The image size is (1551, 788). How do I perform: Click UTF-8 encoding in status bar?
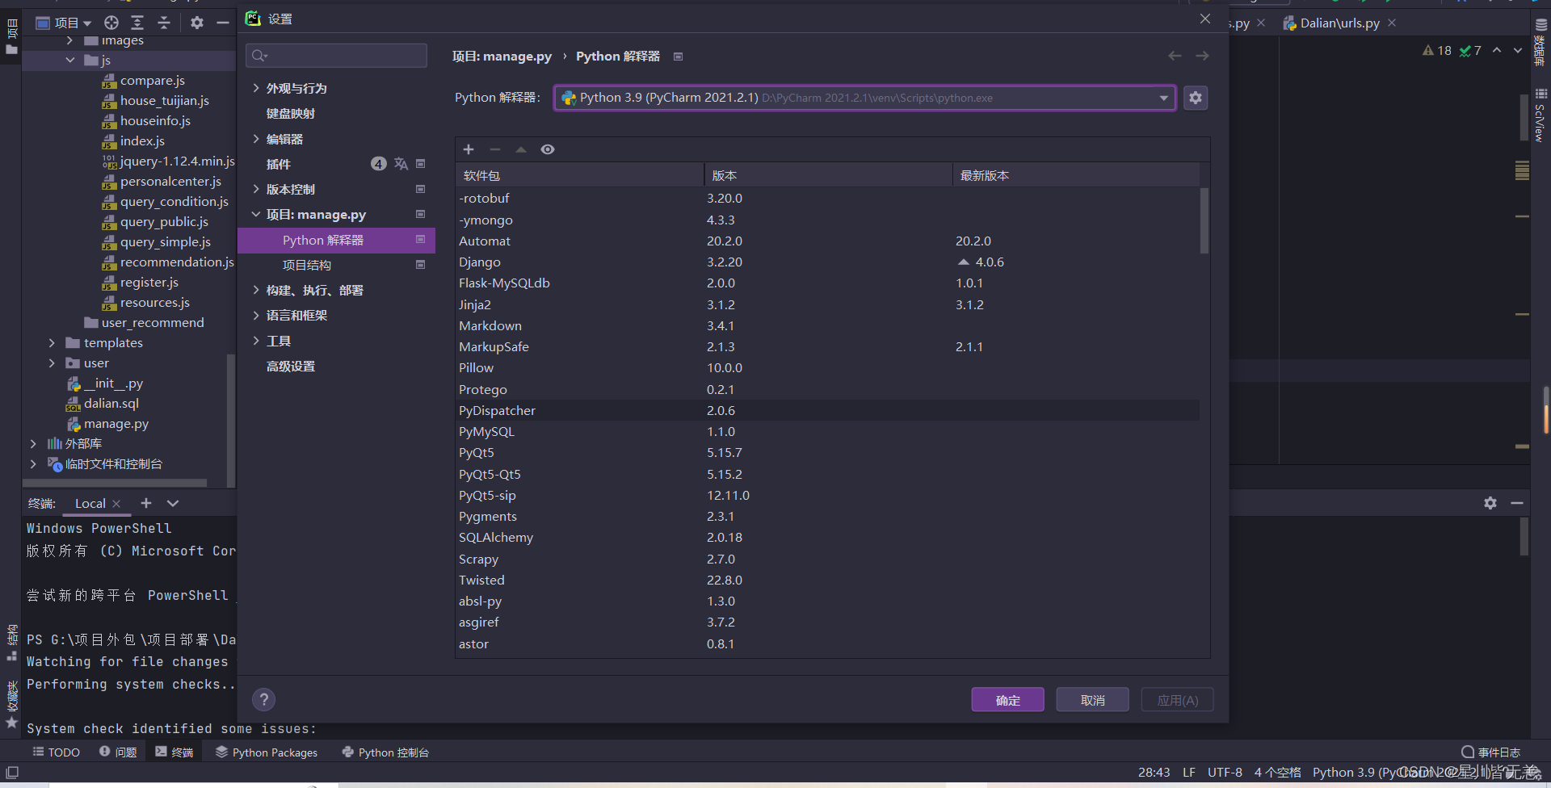[x=1225, y=773]
